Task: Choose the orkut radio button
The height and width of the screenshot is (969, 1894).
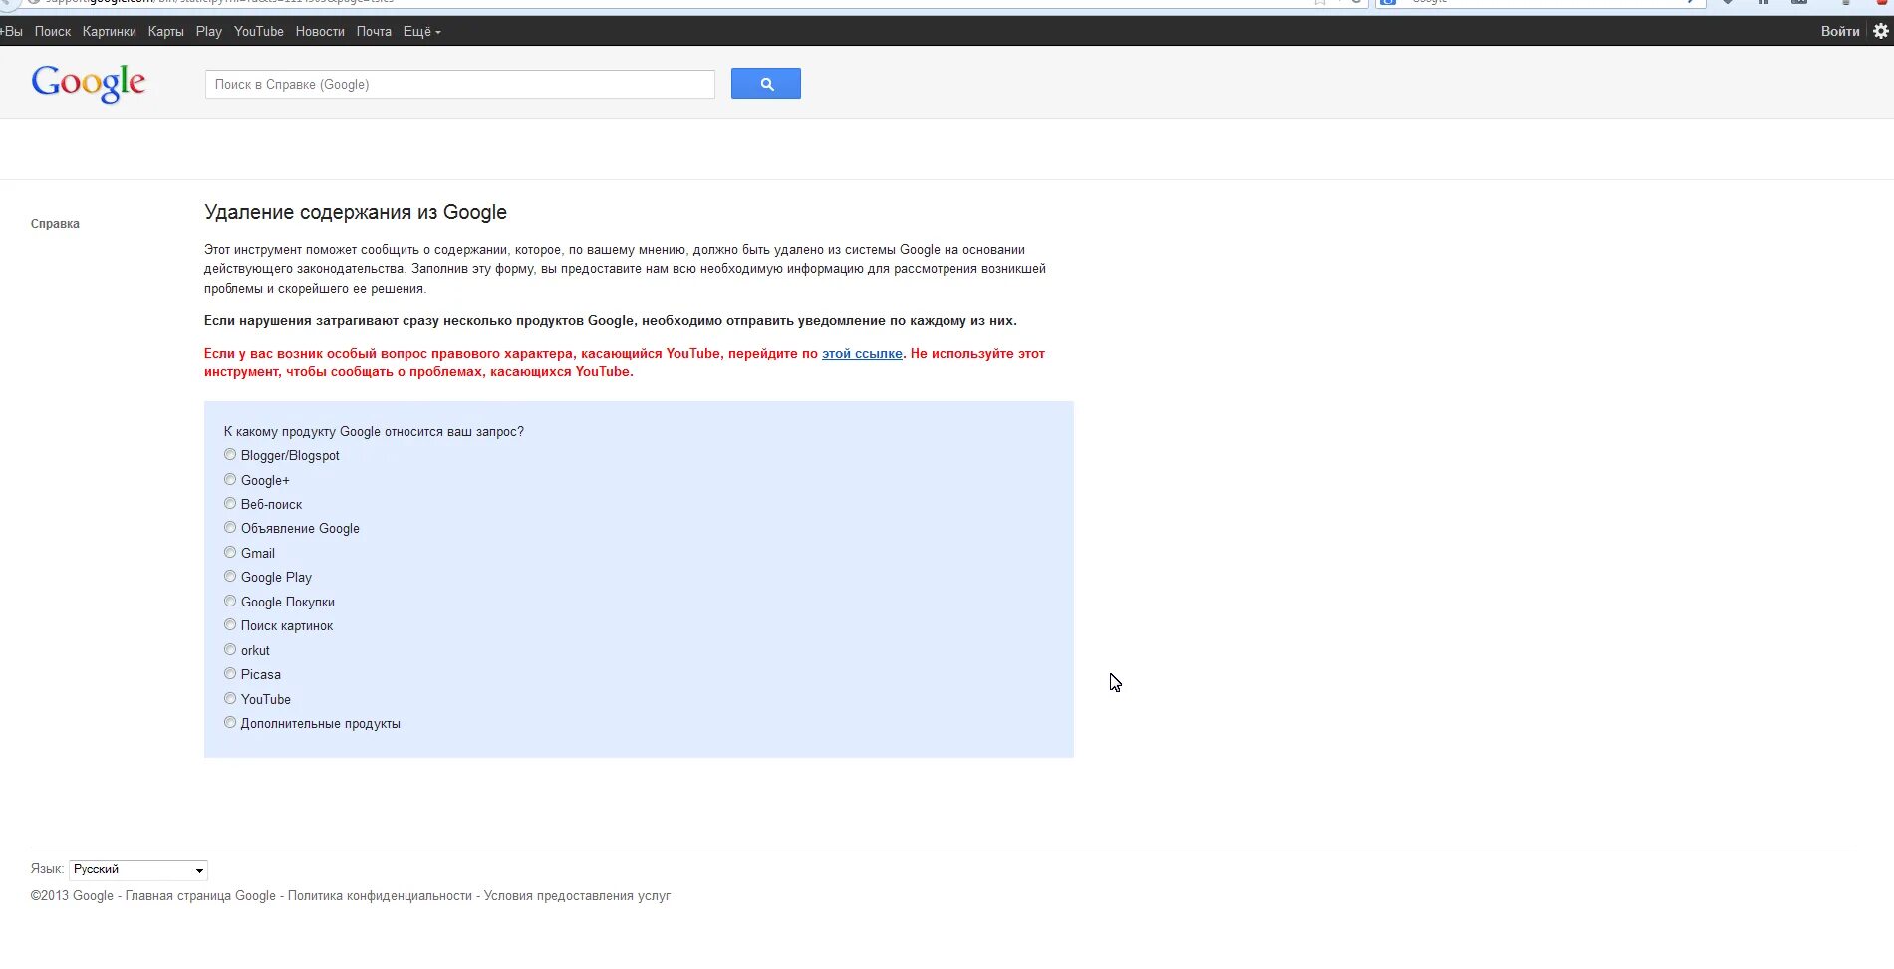Action: (230, 650)
